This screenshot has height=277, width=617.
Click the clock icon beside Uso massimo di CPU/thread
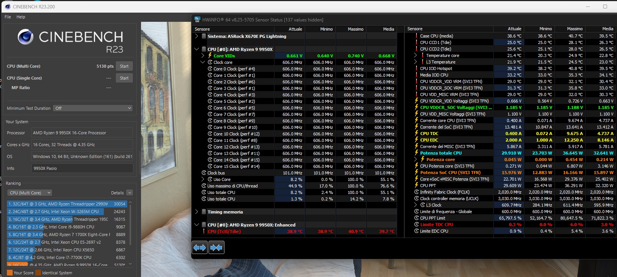coord(204,186)
